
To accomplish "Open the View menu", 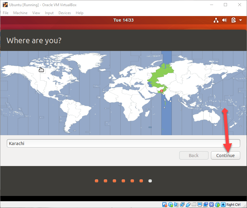I will point(36,13).
